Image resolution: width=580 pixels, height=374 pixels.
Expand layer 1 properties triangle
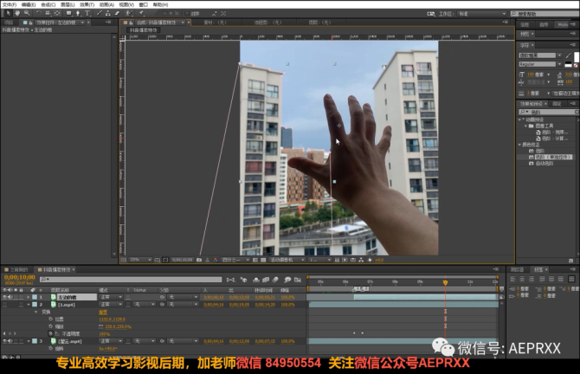[29, 297]
